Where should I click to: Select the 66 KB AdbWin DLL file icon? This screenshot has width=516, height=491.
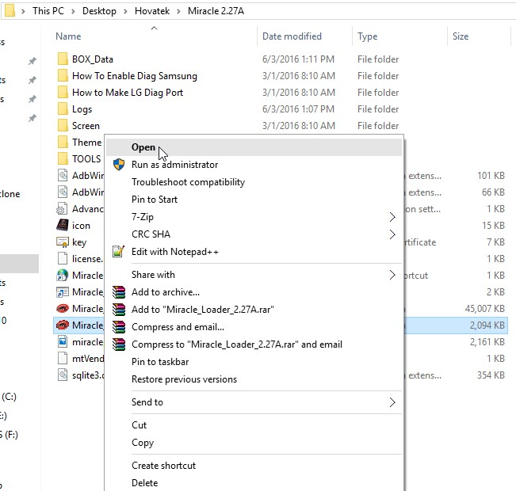63,192
